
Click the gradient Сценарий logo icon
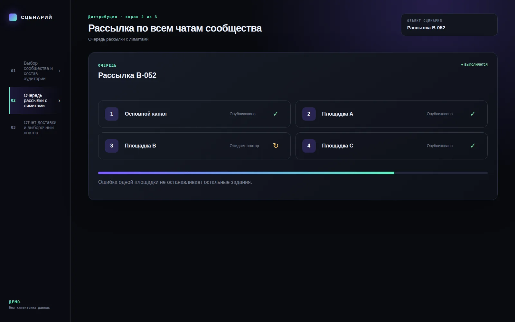coord(13,17)
